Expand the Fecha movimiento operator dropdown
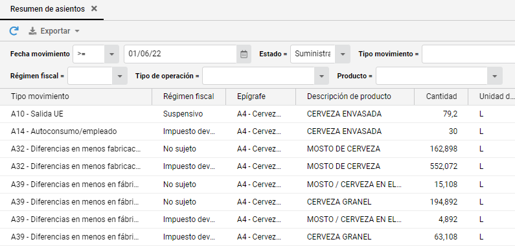This screenshot has width=515, height=246. pyautogui.click(x=111, y=54)
